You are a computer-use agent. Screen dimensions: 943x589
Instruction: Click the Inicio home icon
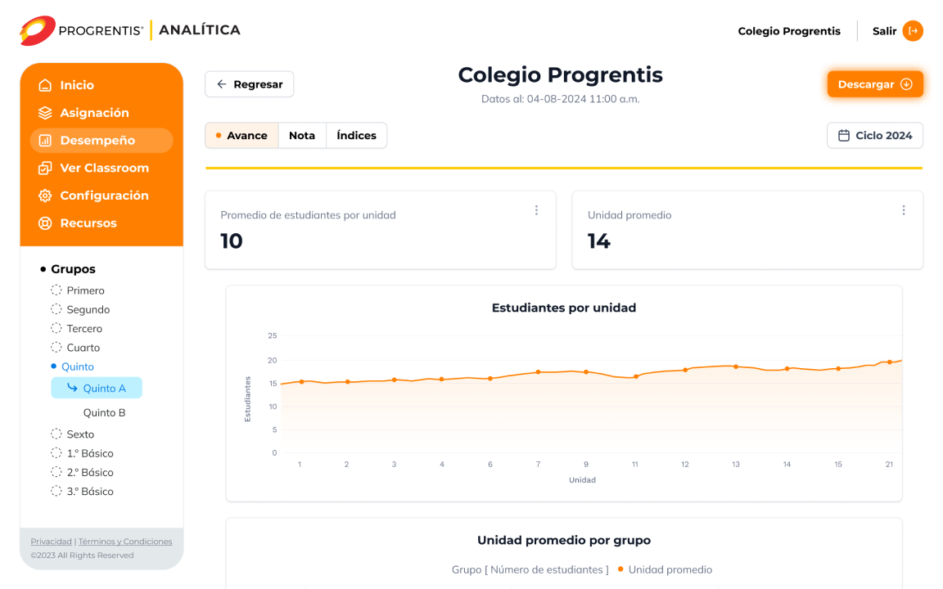45,85
